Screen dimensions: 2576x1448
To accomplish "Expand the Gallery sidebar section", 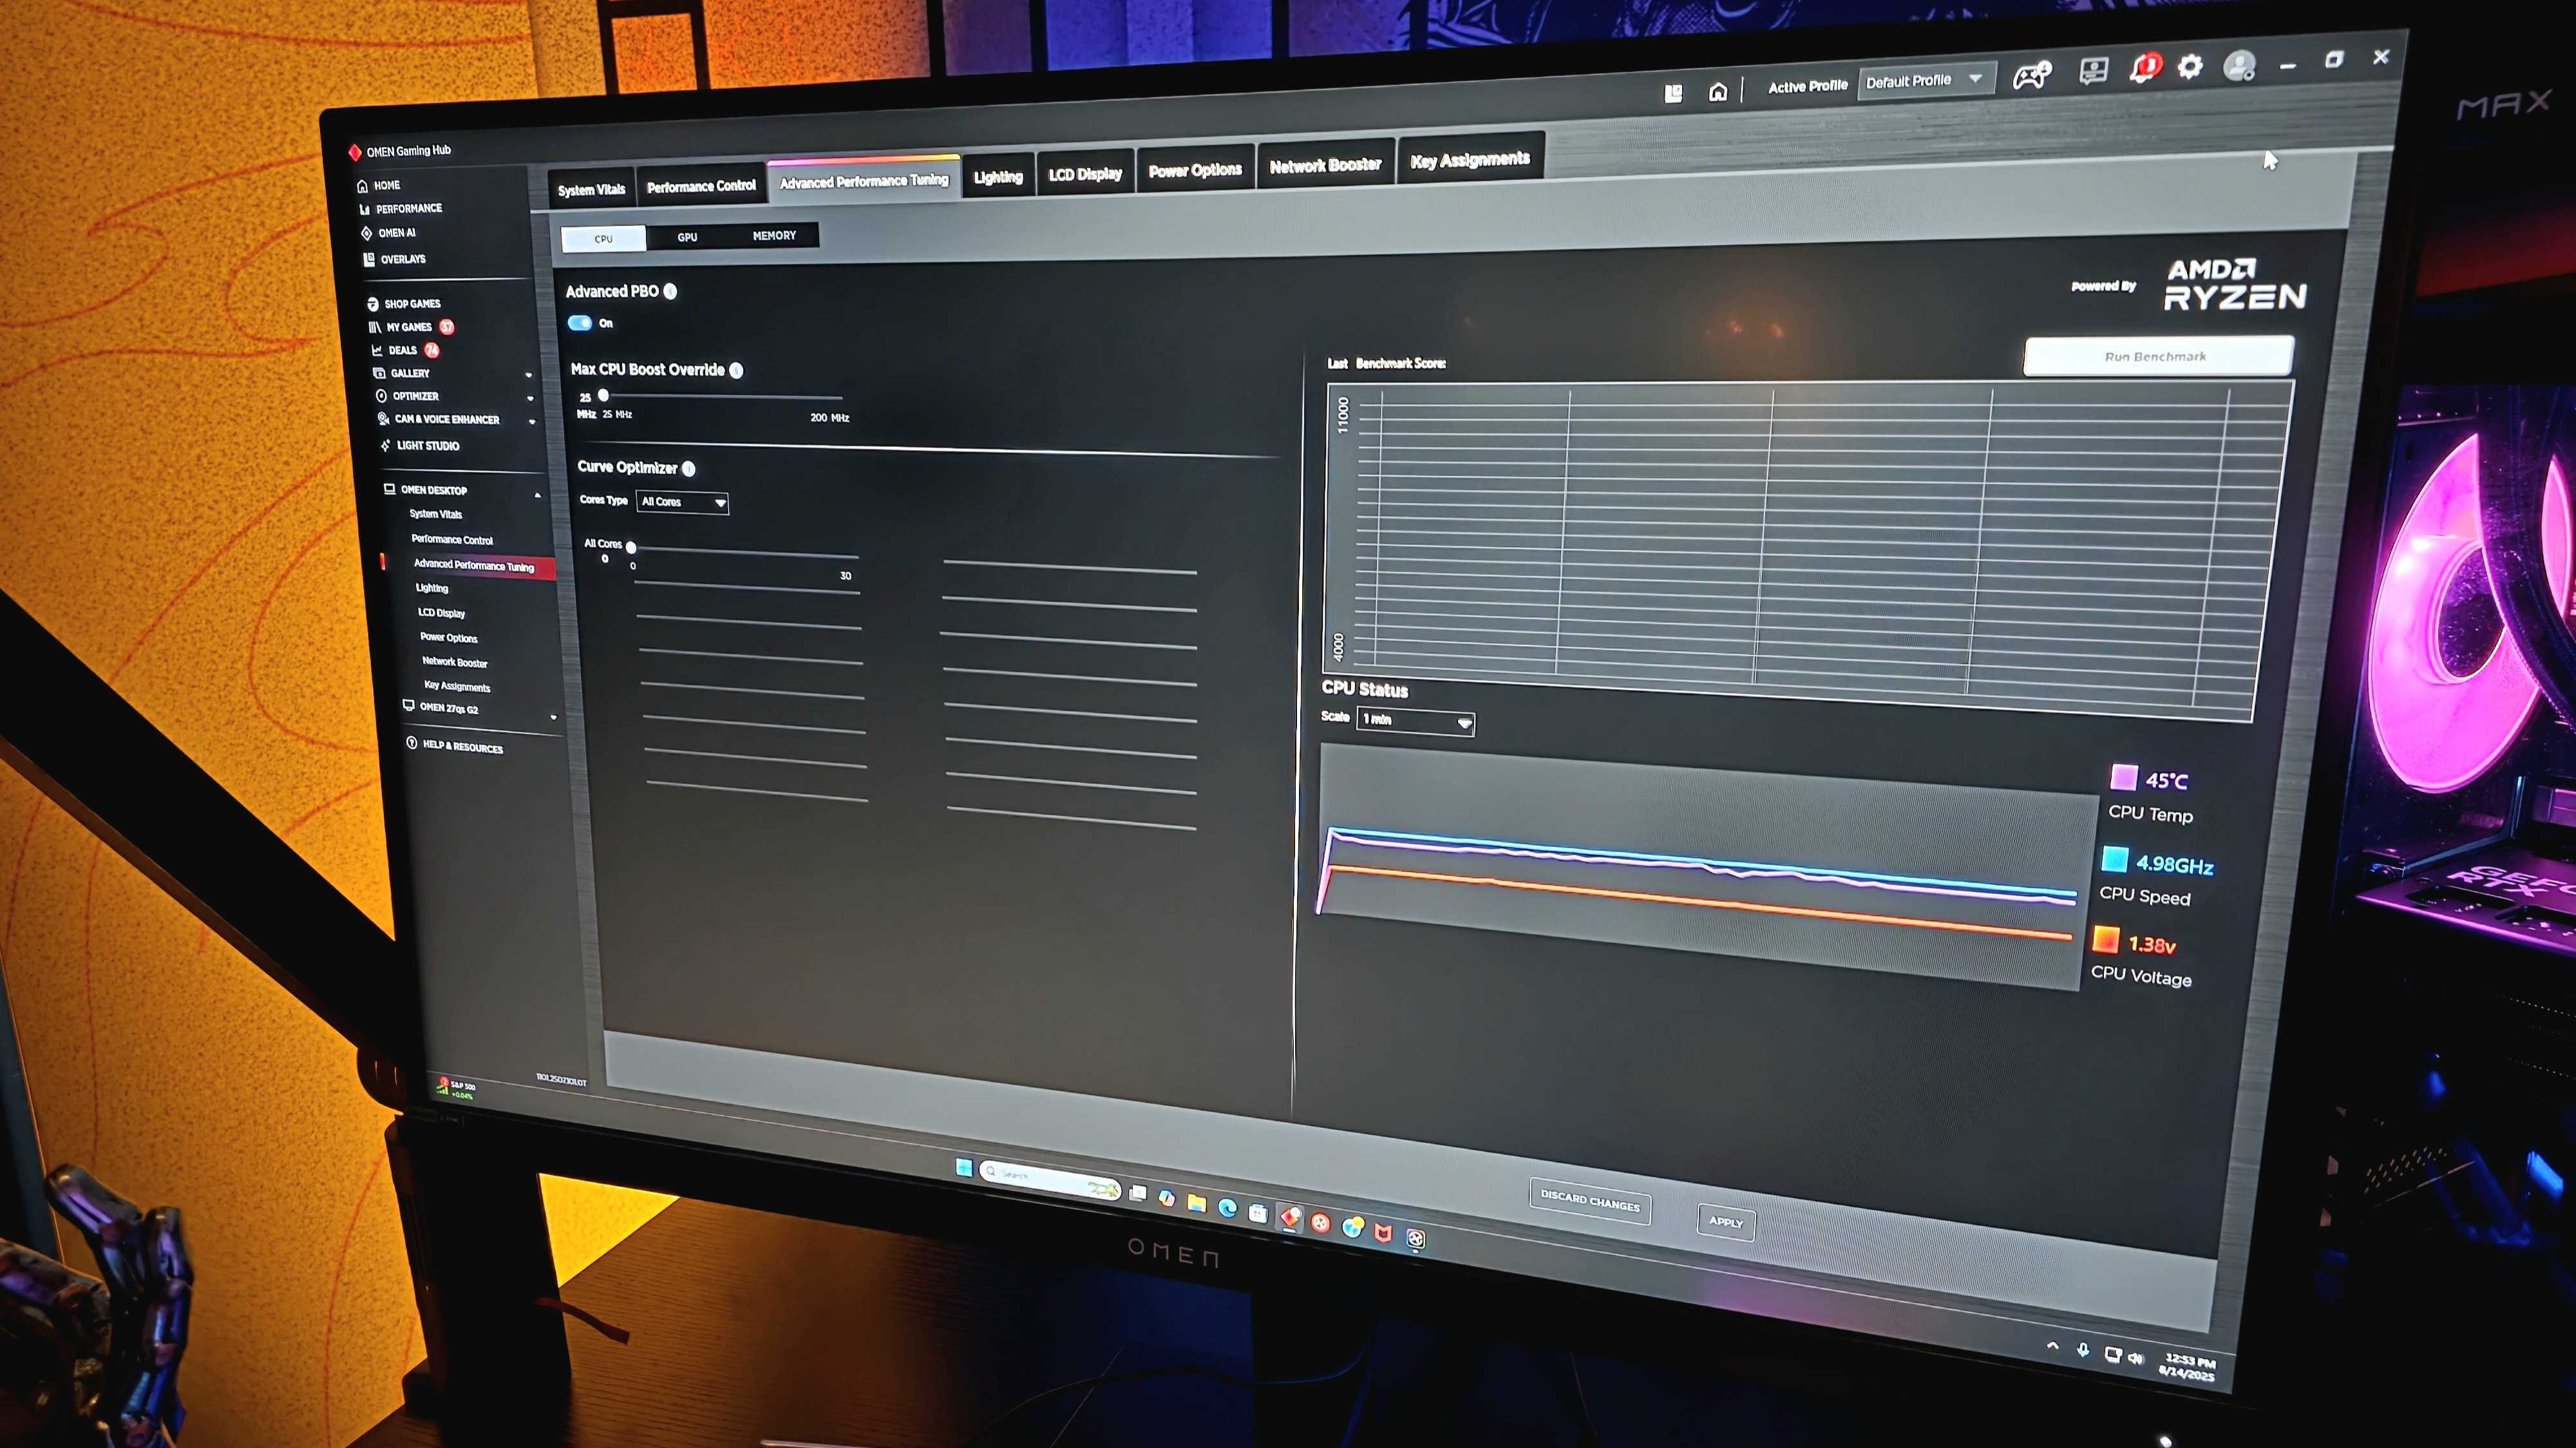I will coord(528,375).
